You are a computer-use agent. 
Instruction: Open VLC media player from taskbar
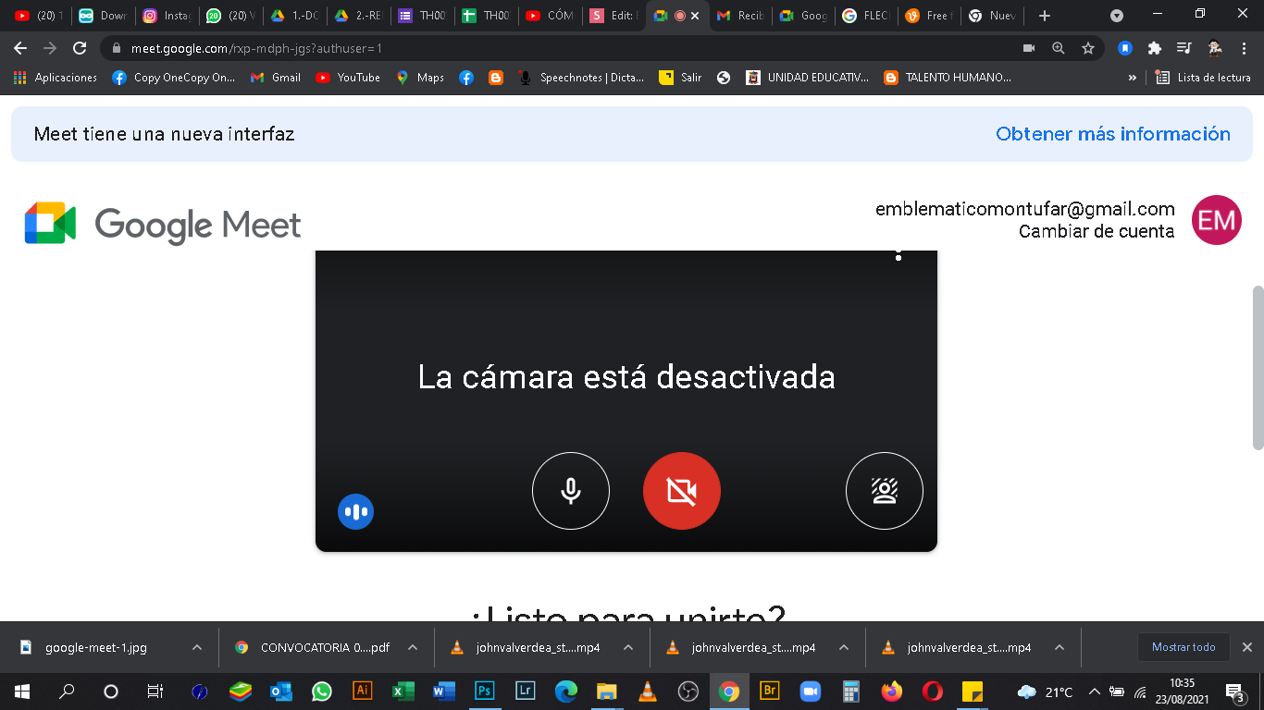(x=647, y=691)
